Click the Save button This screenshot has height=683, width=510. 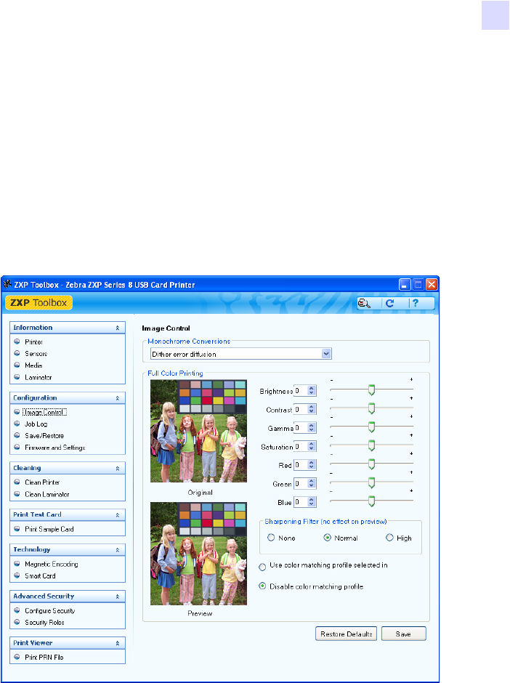tap(403, 634)
